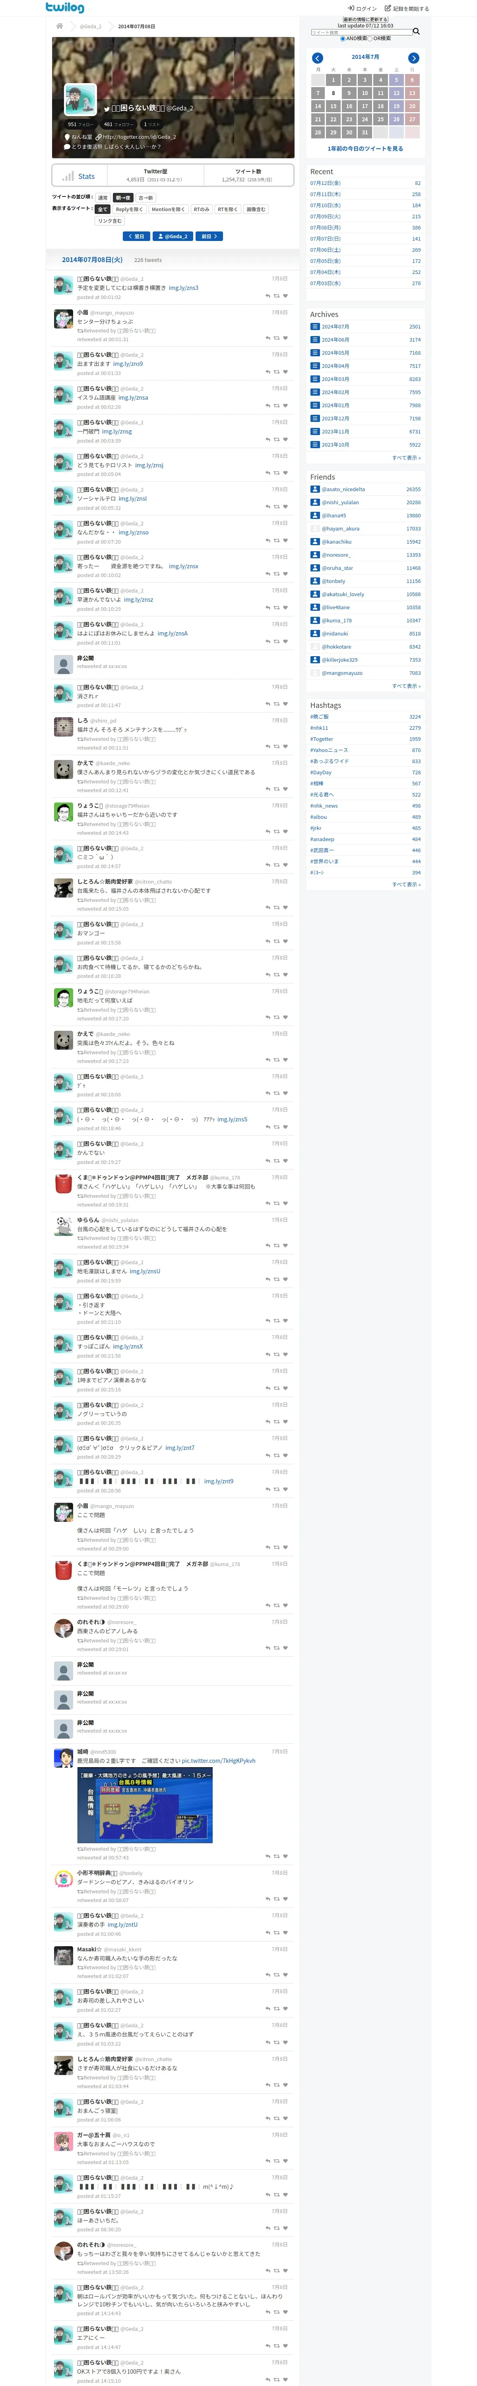Open the Twilog logo homepage
Screen dimensions: 477x2386
tap(65, 8)
